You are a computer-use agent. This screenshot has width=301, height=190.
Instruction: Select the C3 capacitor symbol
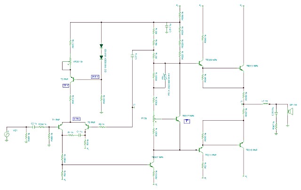click(x=132, y=56)
